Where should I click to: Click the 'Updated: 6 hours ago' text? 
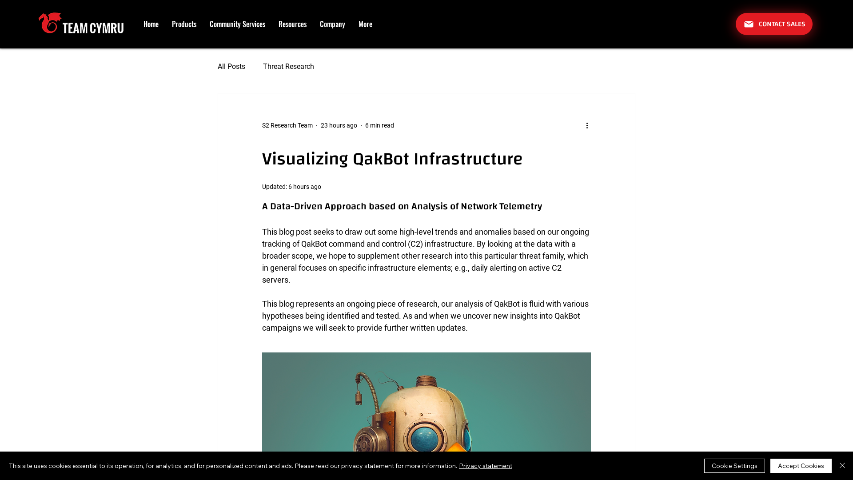(x=291, y=187)
